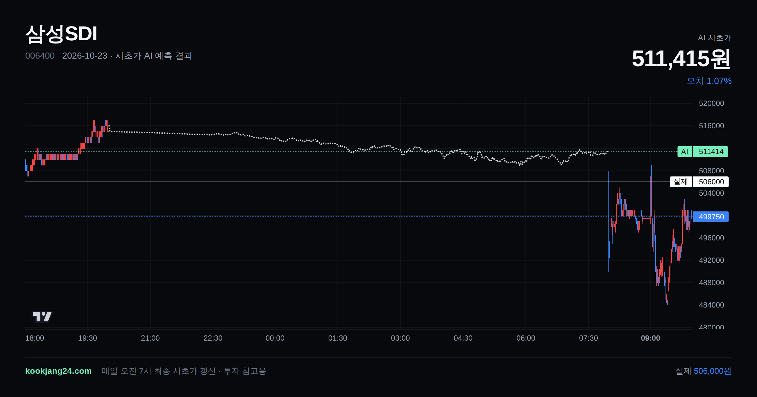
Task: Click the stock code 006400
Action: click(x=40, y=56)
